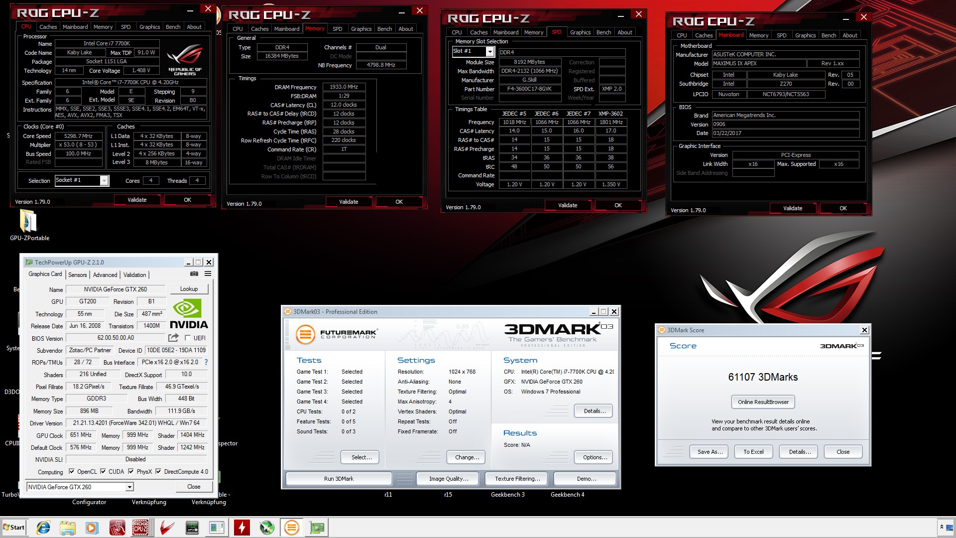
Task: Open the Validation tab in GPU-Z
Action: [x=135, y=275]
